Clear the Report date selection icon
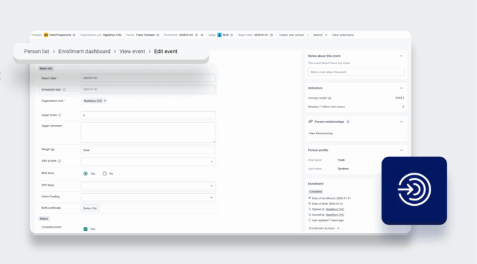The image size is (477, 264). [x=272, y=35]
